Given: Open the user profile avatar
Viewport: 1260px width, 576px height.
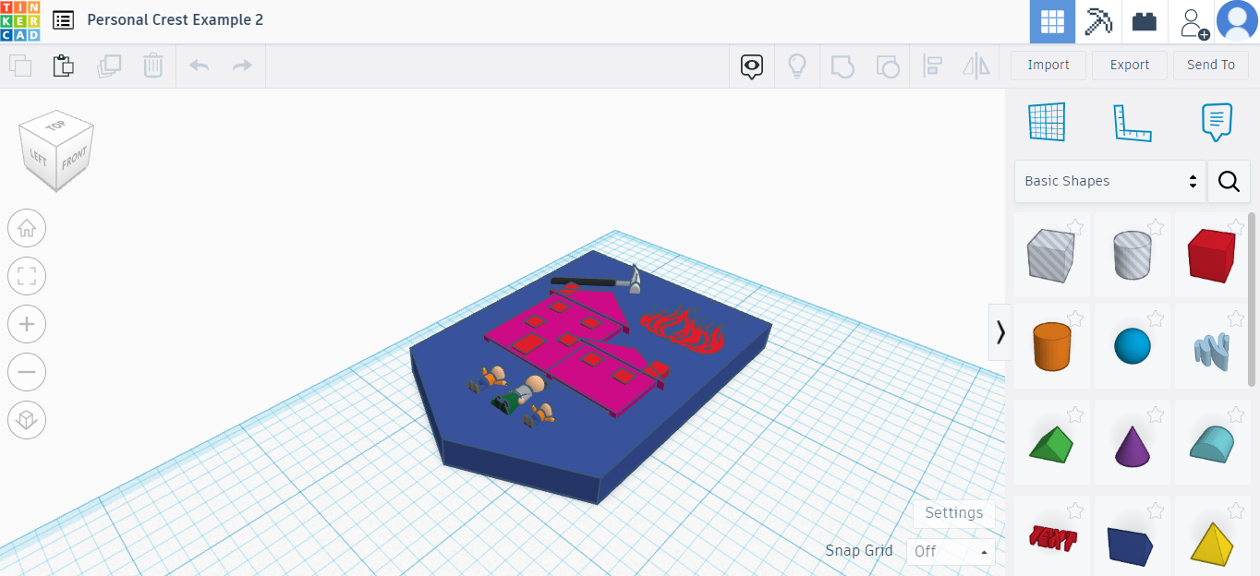Looking at the screenshot, I should tap(1237, 21).
